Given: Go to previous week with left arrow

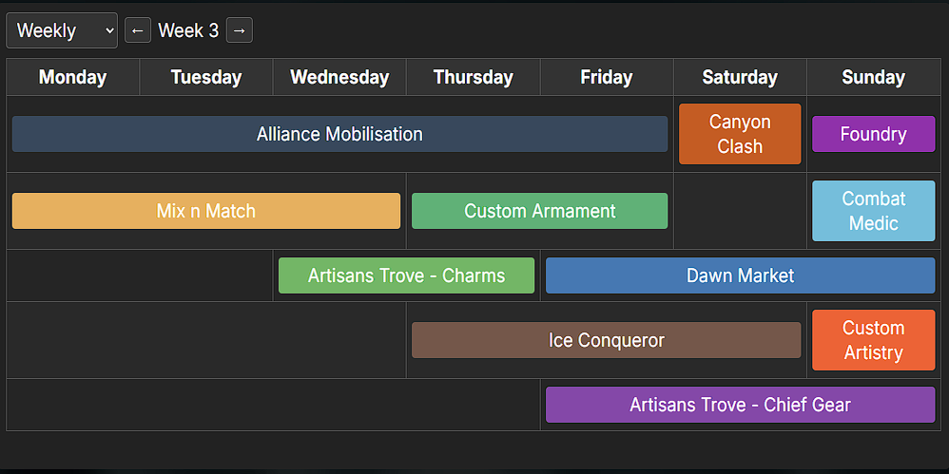Looking at the screenshot, I should point(138,30).
